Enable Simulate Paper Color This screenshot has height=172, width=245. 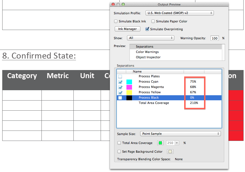(x=153, y=21)
